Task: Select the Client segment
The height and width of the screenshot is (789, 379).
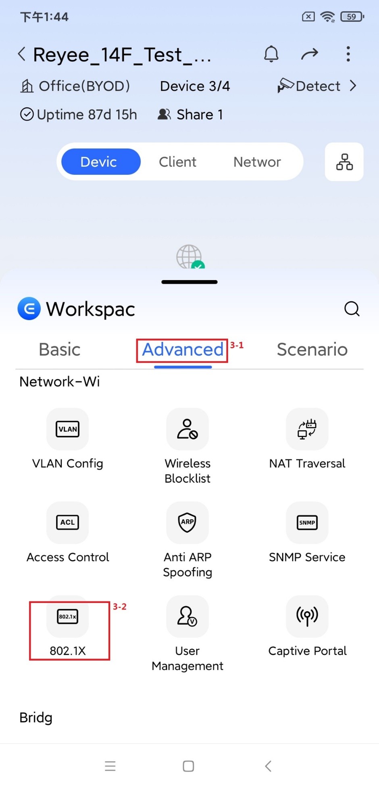Action: [177, 162]
